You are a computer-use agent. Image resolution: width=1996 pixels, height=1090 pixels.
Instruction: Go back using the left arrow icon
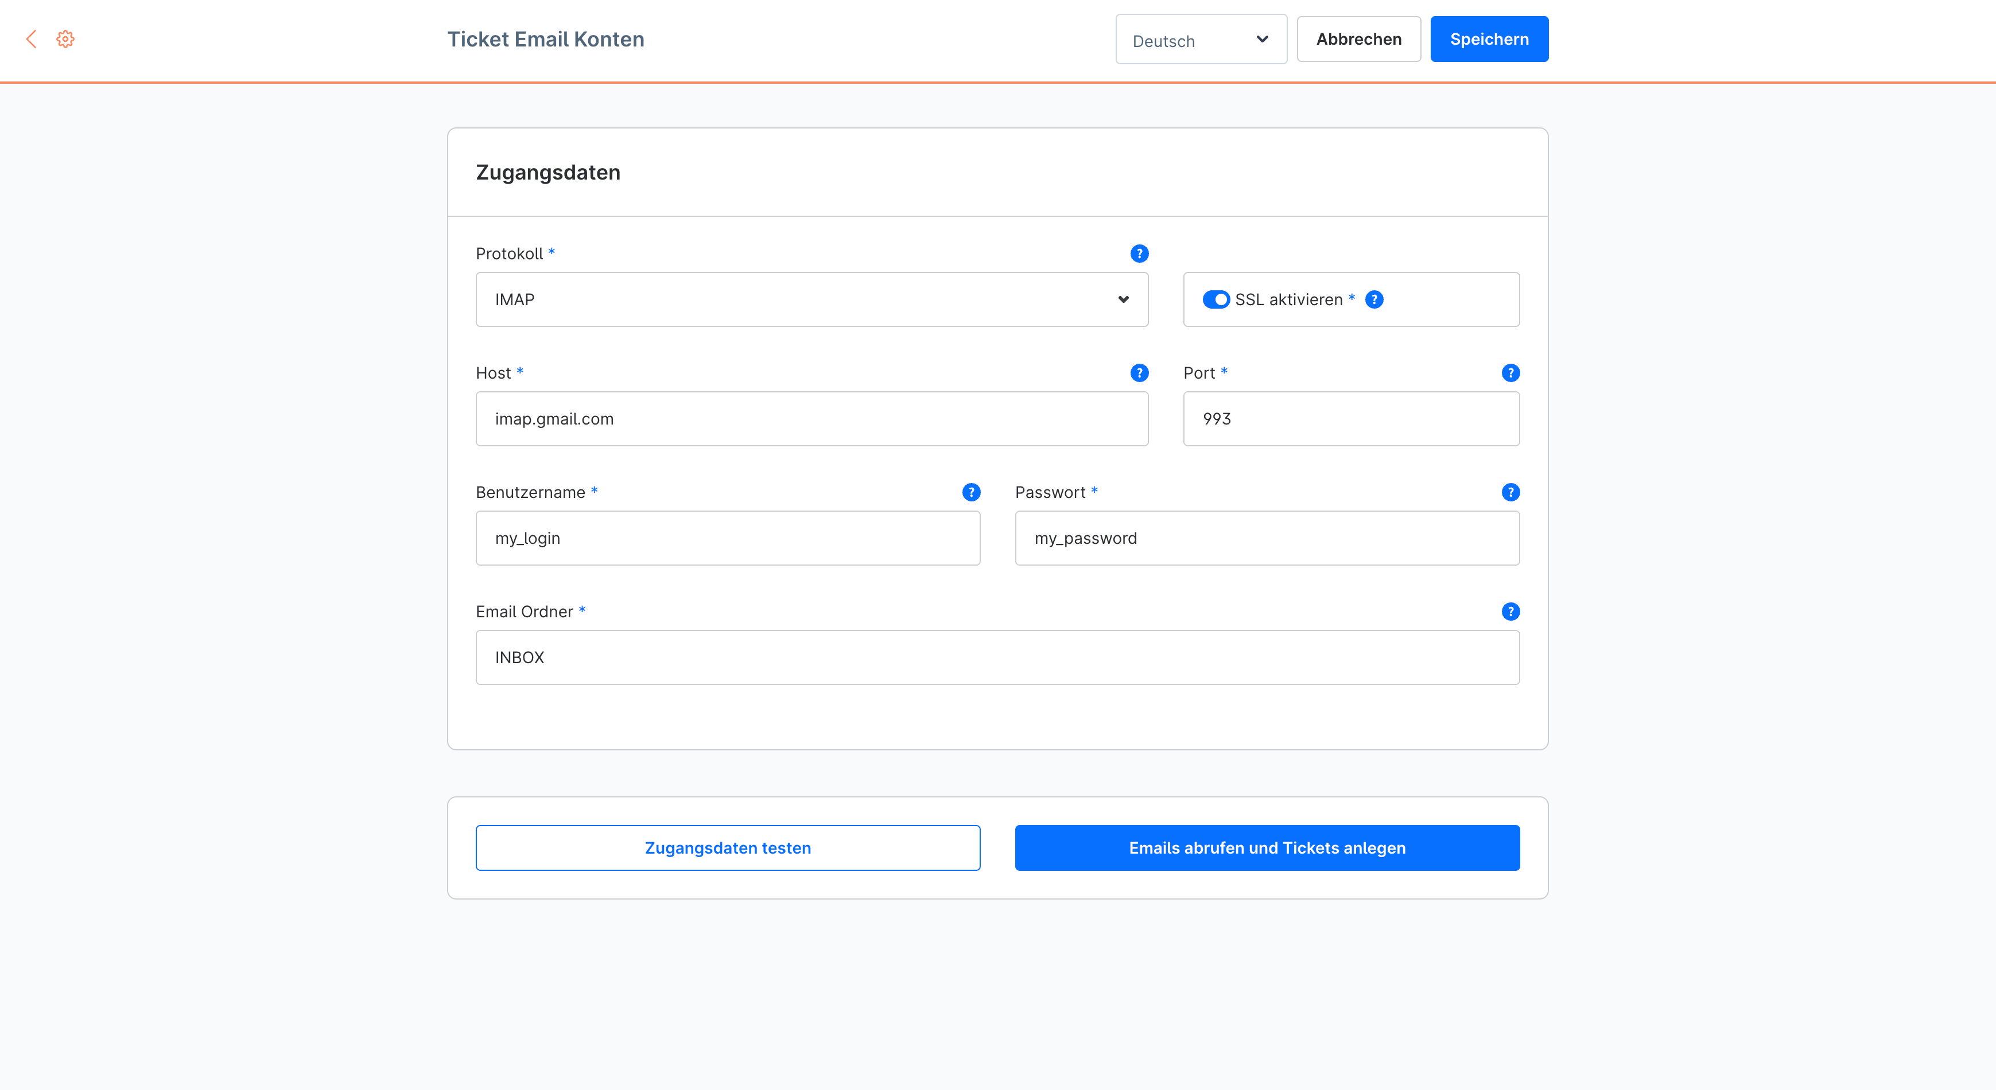coord(32,40)
